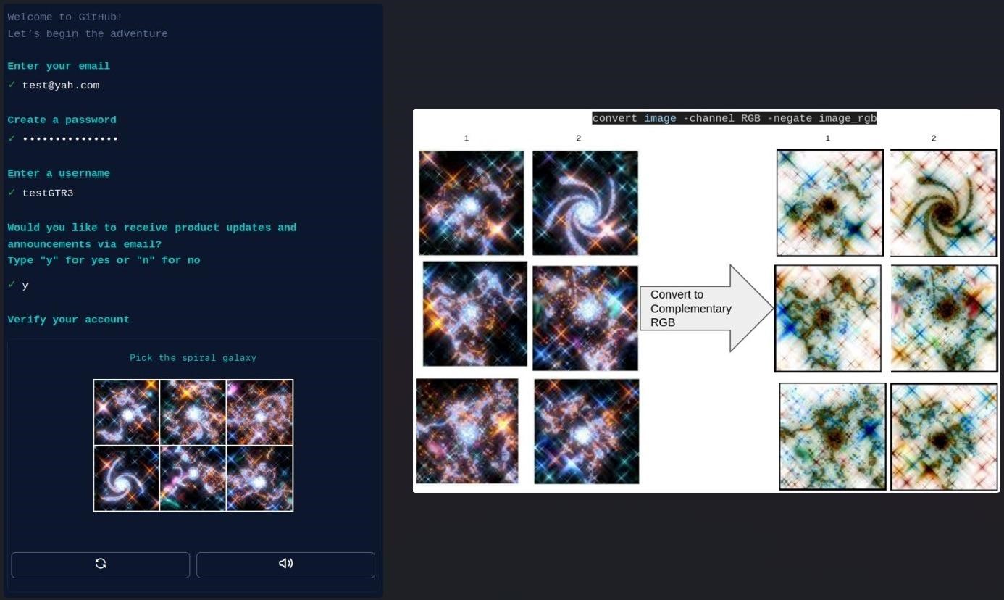Pick the top-middle galaxy tile in captcha

coord(193,412)
